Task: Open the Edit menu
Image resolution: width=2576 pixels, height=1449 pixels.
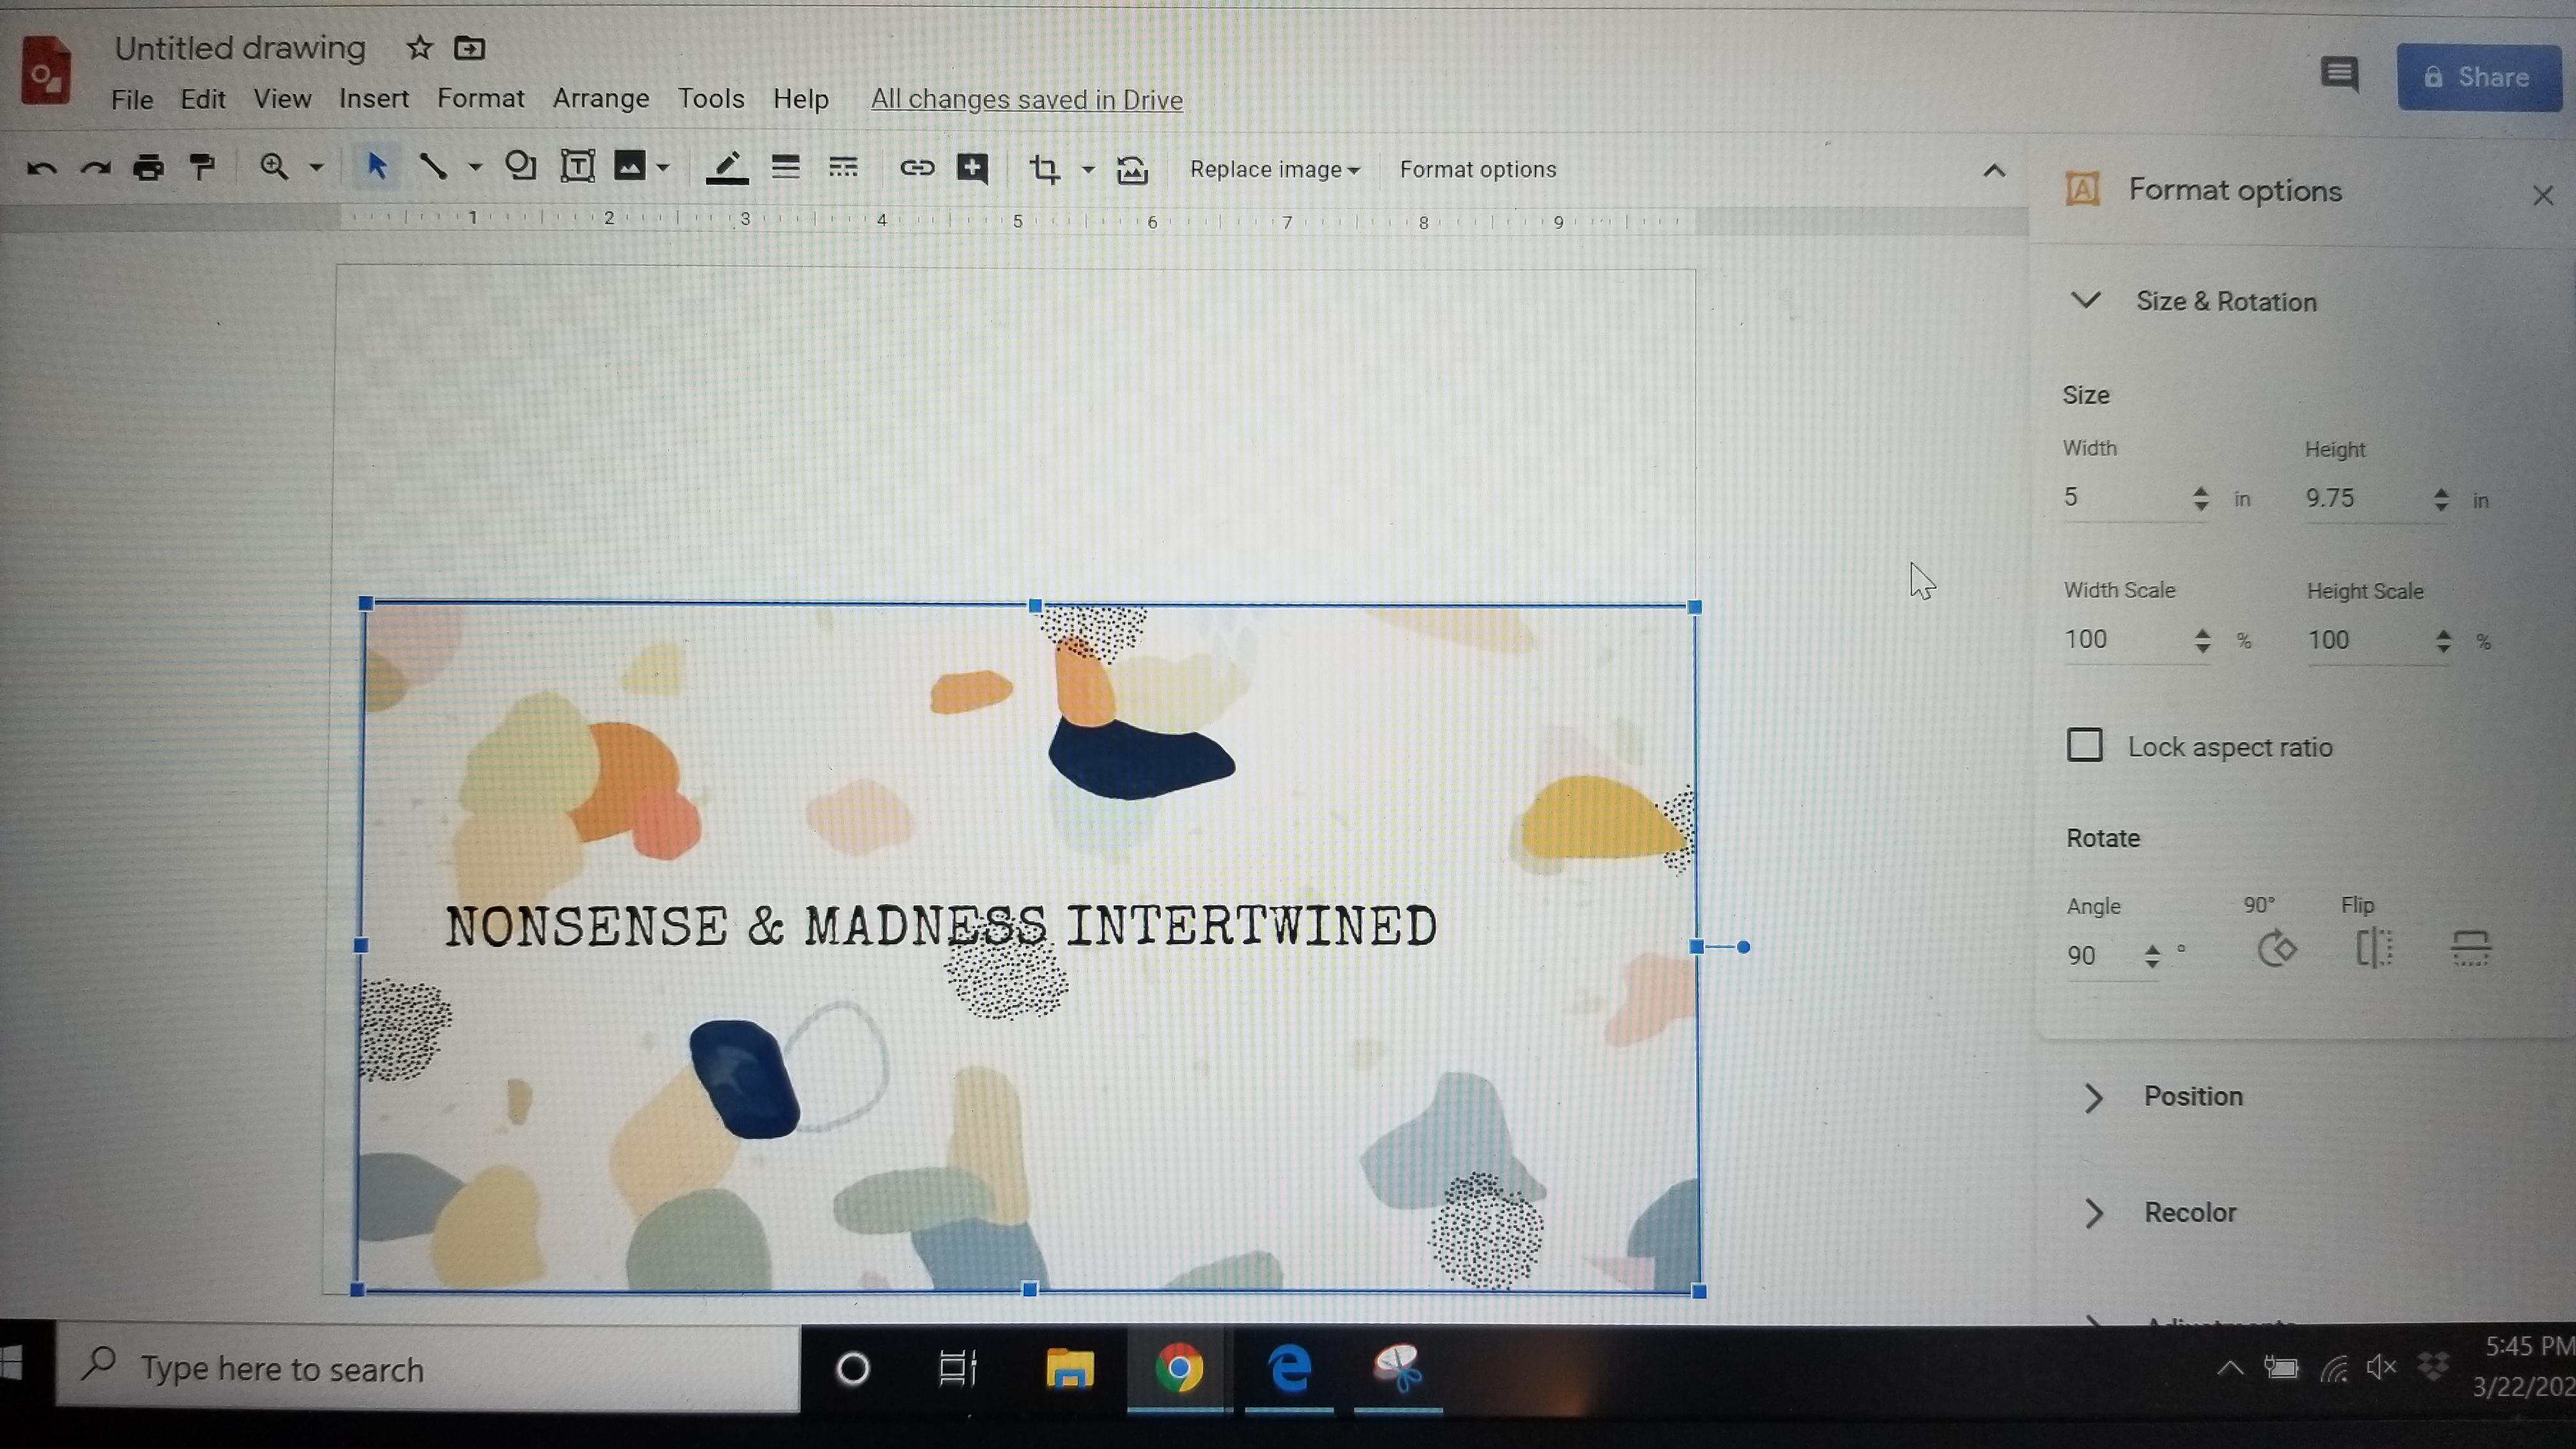Action: point(203,99)
